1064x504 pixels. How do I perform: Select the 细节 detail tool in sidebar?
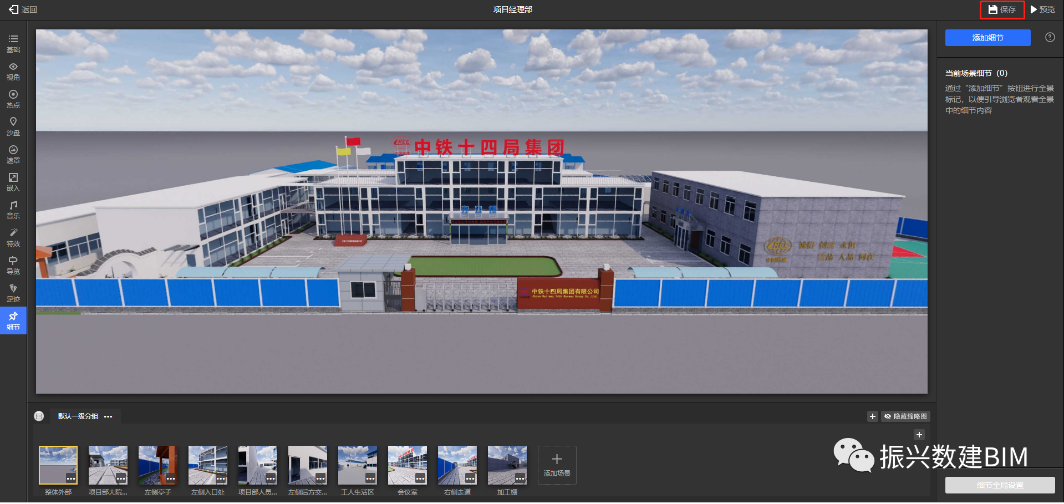(13, 321)
